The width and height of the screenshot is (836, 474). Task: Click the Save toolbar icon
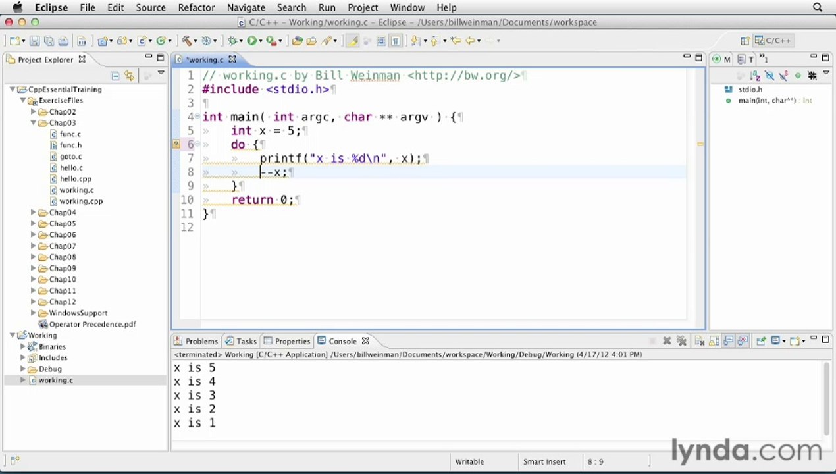pyautogui.click(x=34, y=41)
